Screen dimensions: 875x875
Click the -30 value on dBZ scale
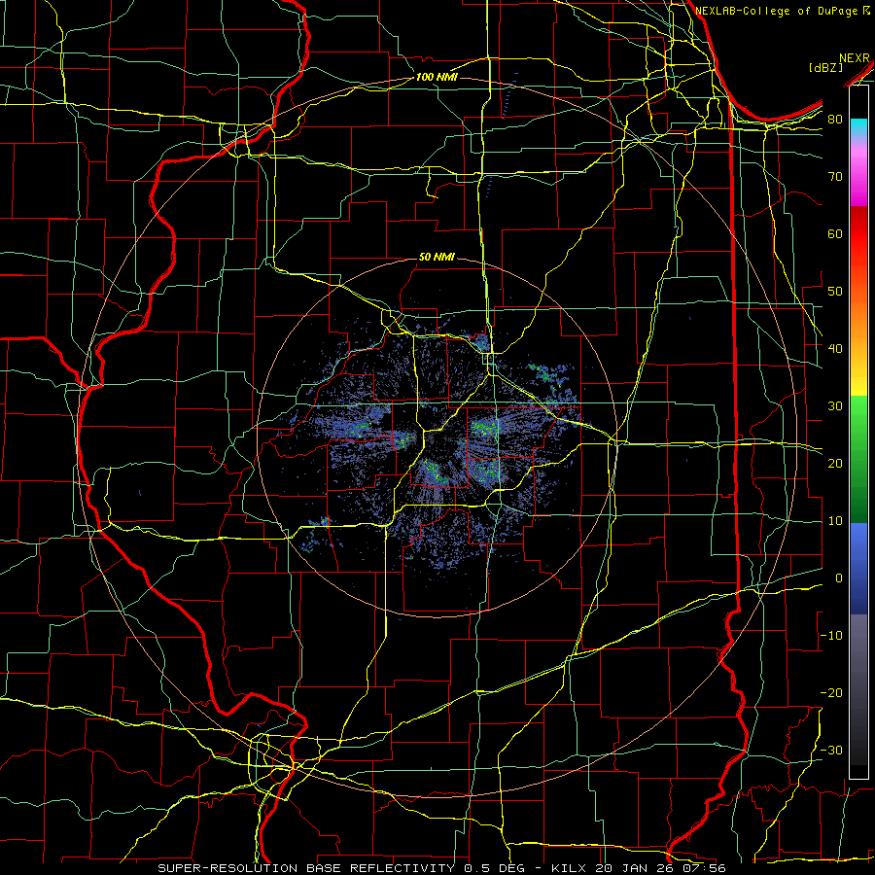[831, 751]
